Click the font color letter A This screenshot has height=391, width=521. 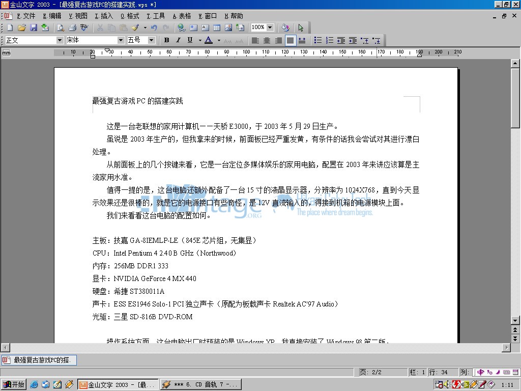[208, 40]
